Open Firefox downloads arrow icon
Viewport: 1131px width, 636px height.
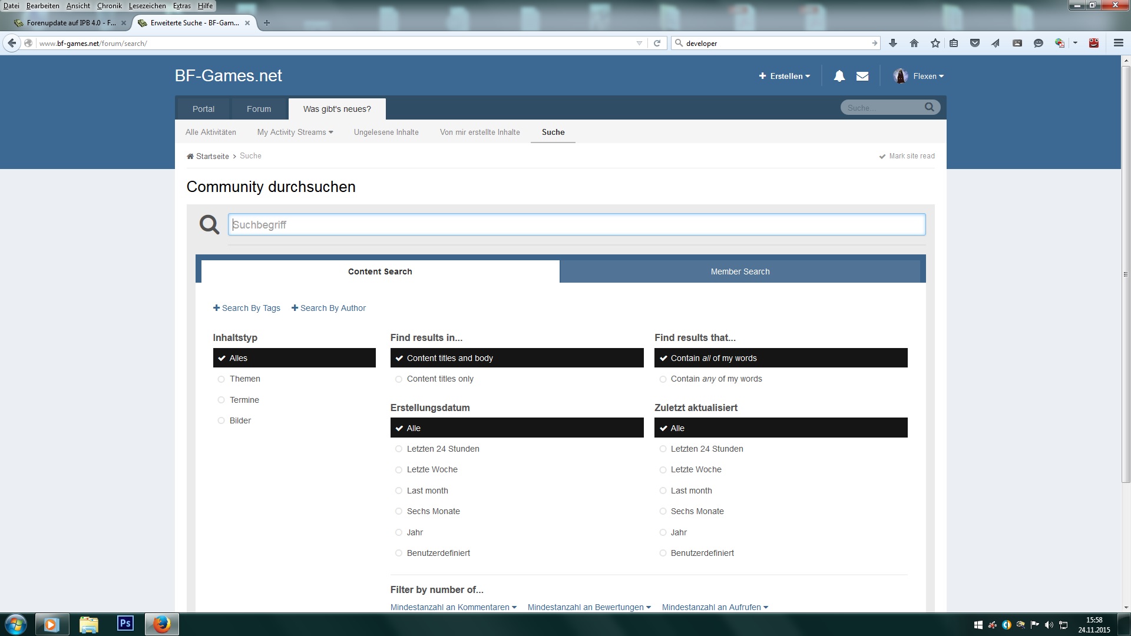coord(893,43)
